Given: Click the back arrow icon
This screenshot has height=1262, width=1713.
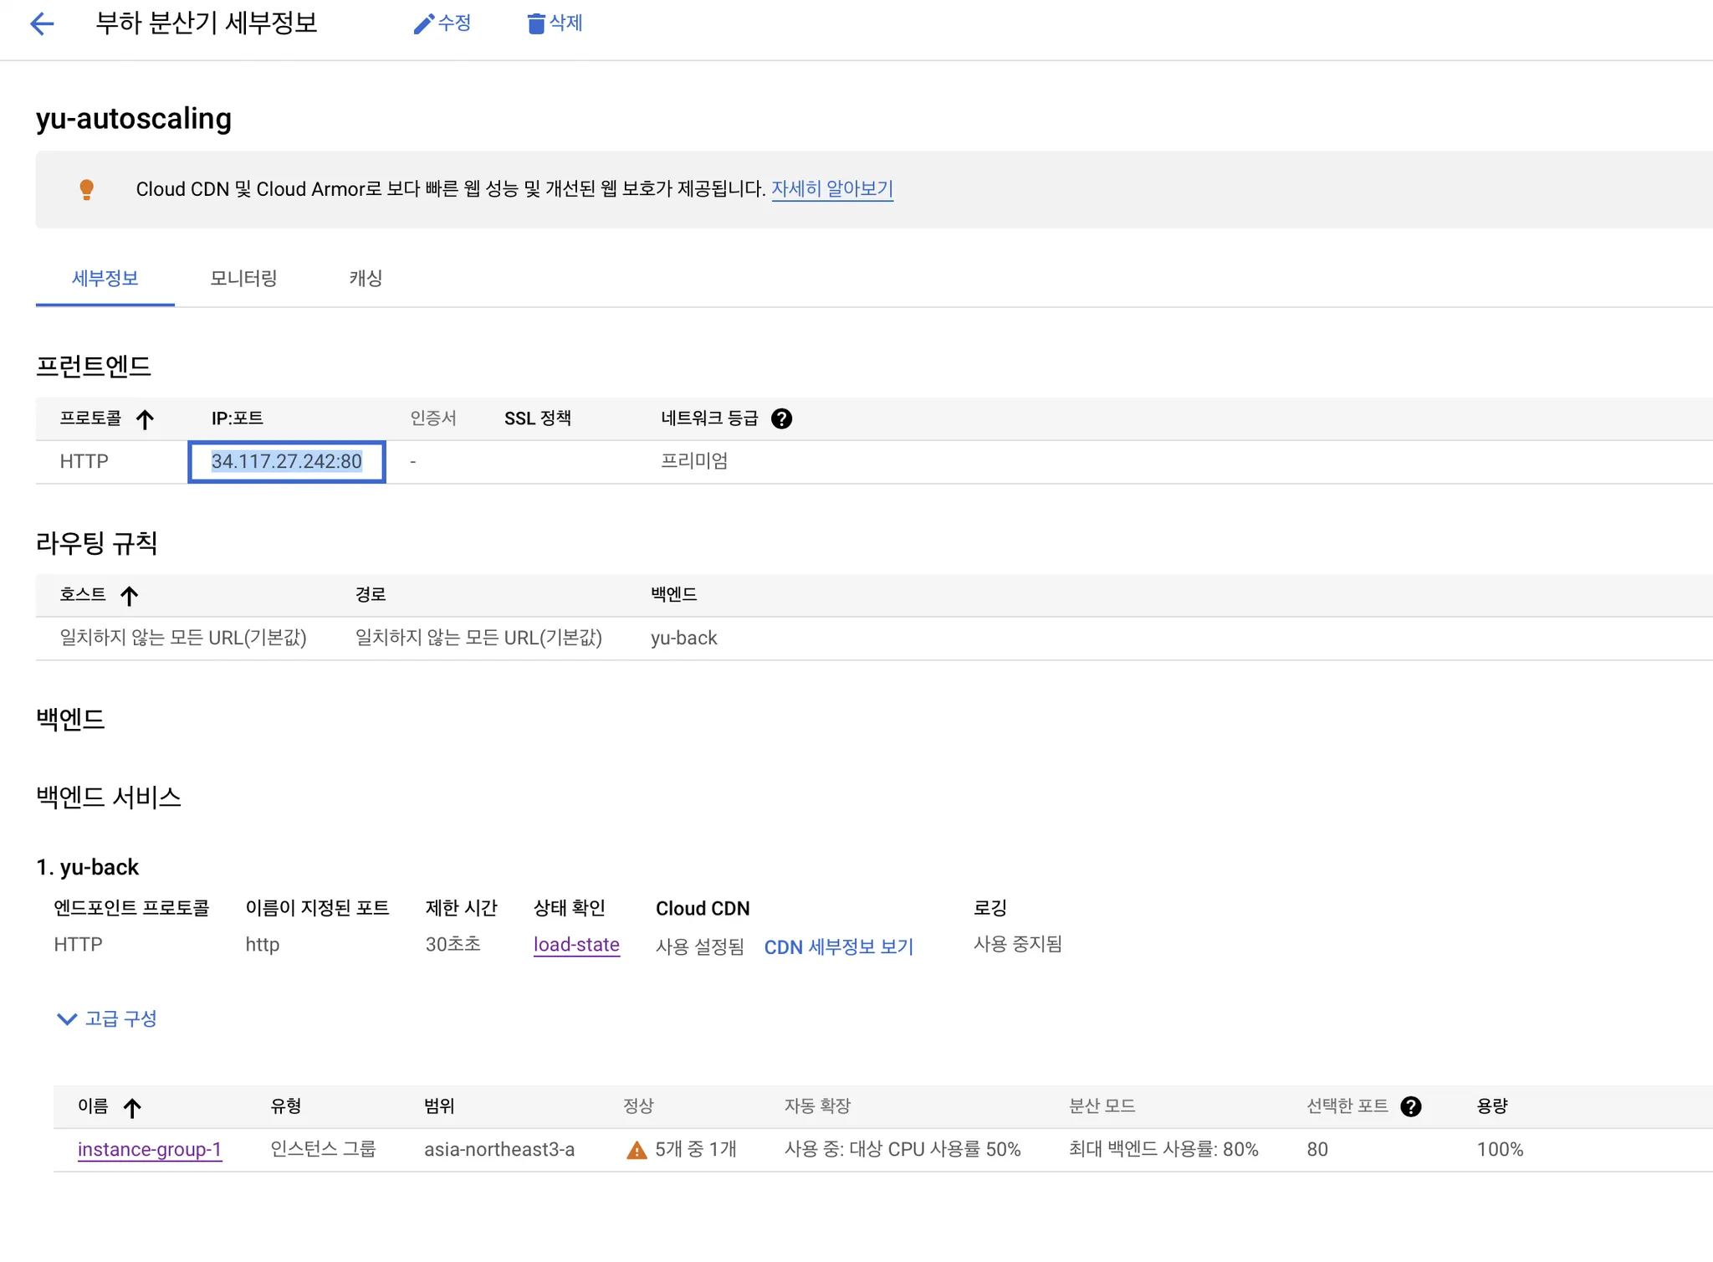Looking at the screenshot, I should (42, 23).
